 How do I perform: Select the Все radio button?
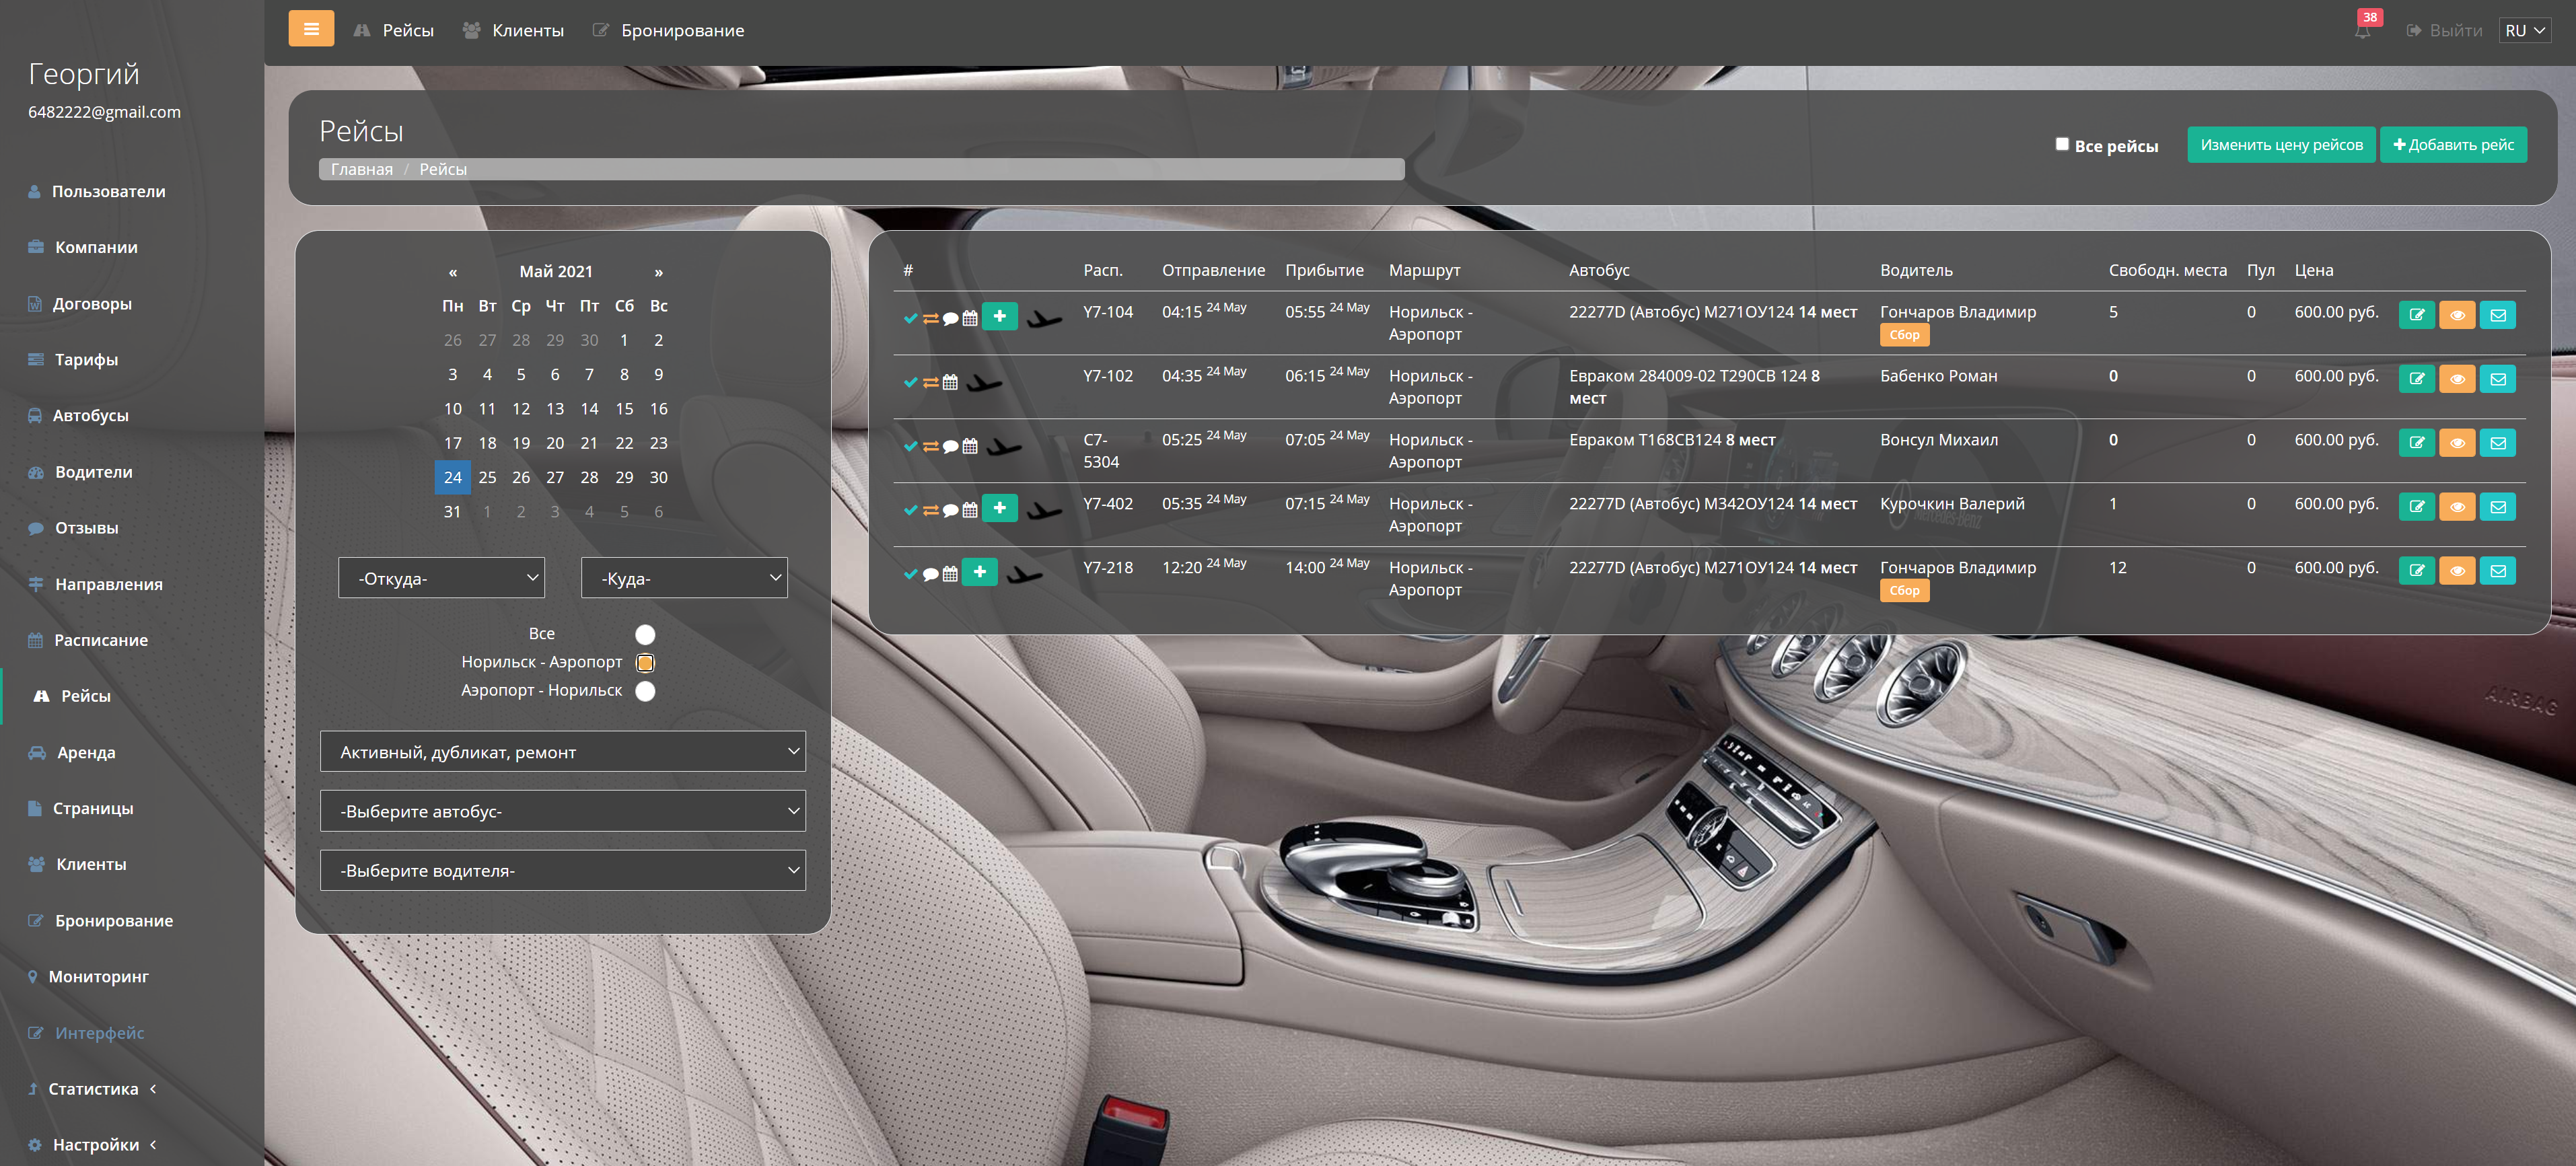[645, 634]
